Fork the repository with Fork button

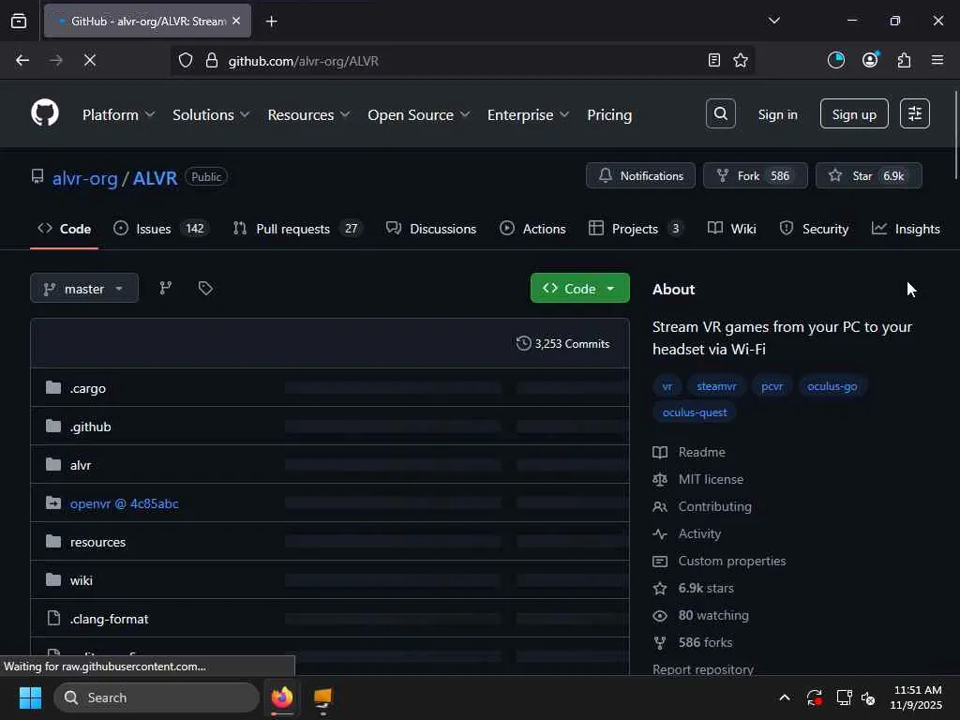(755, 175)
